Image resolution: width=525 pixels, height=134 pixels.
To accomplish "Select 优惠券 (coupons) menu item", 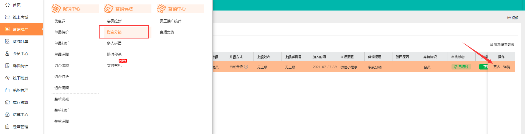I will point(60,21).
